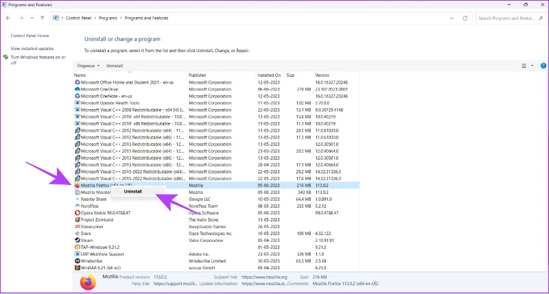Click Uninstall in the toolbar

(x=115, y=66)
